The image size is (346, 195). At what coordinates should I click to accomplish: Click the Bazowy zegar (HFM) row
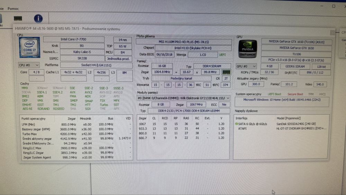pos(76,129)
